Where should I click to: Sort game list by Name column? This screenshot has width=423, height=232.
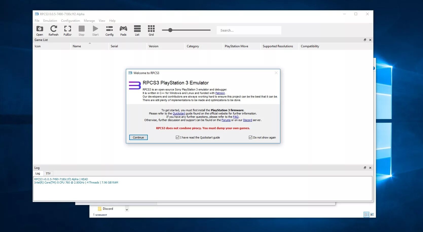pyautogui.click(x=89, y=46)
